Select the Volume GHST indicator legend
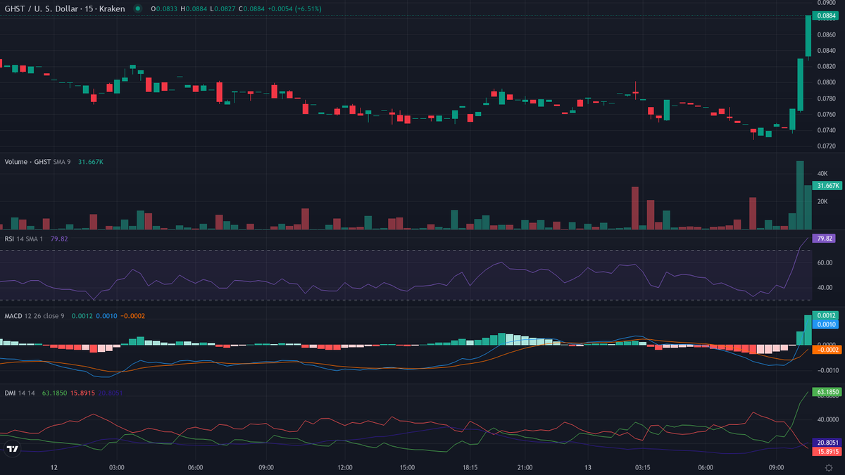This screenshot has width=845, height=475. pos(28,162)
